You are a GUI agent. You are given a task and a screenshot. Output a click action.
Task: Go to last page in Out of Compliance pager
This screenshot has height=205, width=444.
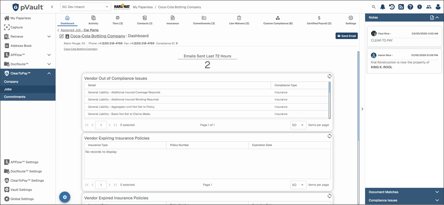click(115, 125)
